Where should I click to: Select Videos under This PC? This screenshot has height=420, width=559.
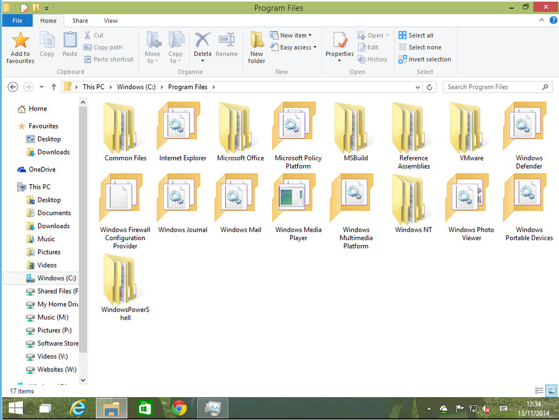click(41, 265)
